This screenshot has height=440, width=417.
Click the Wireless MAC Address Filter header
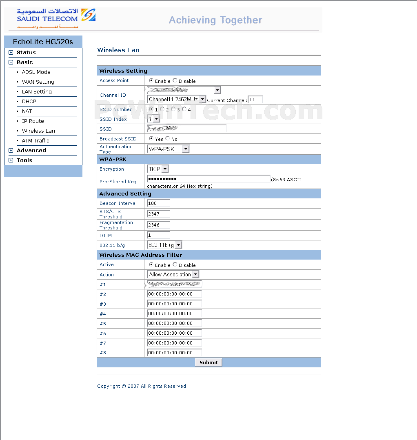tap(140, 255)
